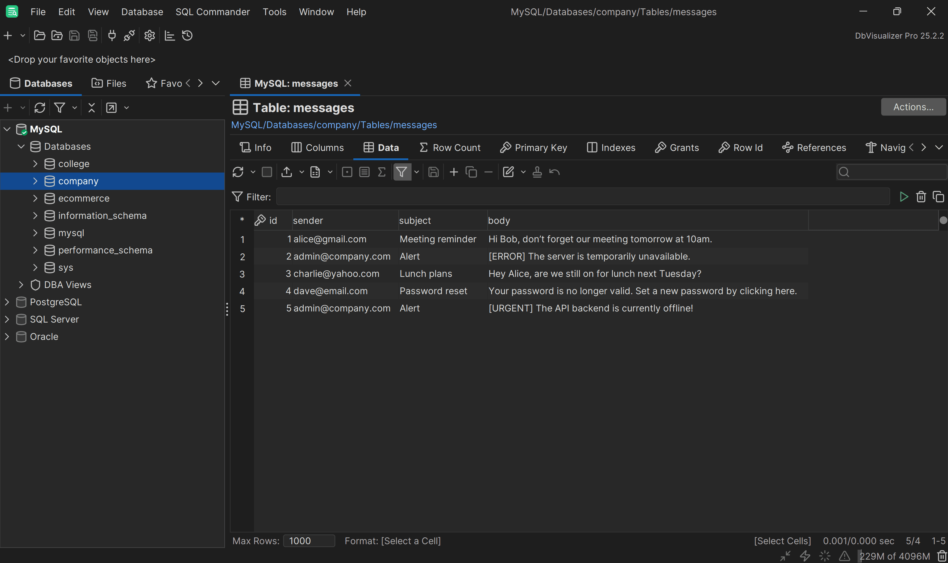Open the Connect database plug icon
This screenshot has width=948, height=563.
pos(112,35)
